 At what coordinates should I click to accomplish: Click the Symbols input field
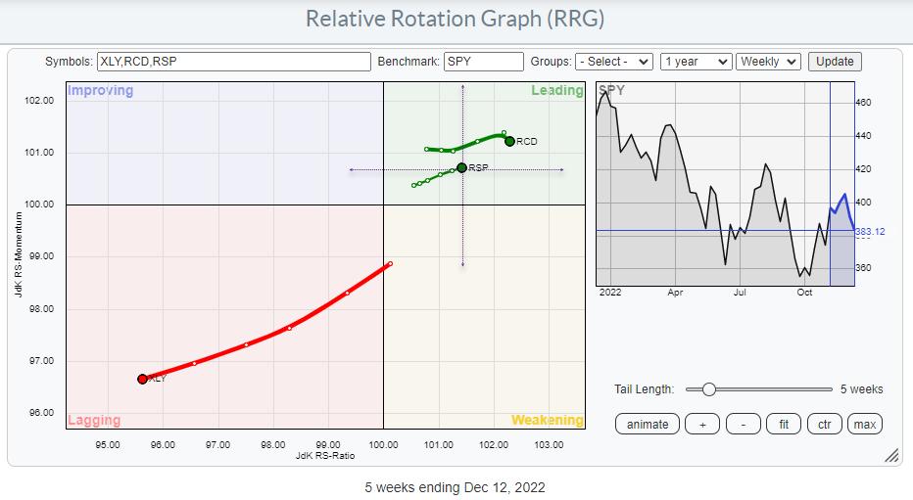click(233, 62)
